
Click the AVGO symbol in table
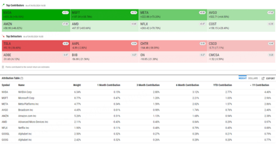5,110
